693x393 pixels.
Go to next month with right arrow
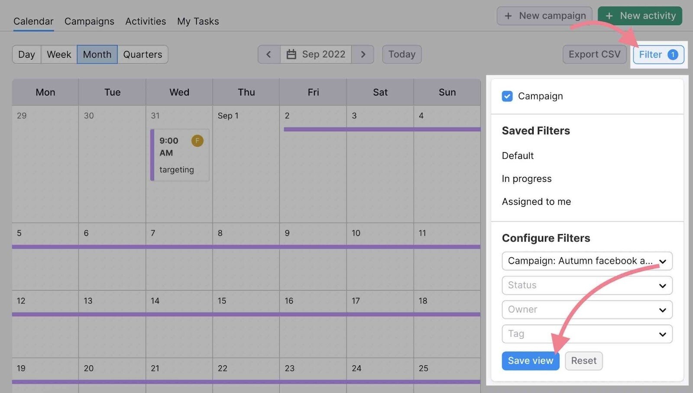(363, 55)
